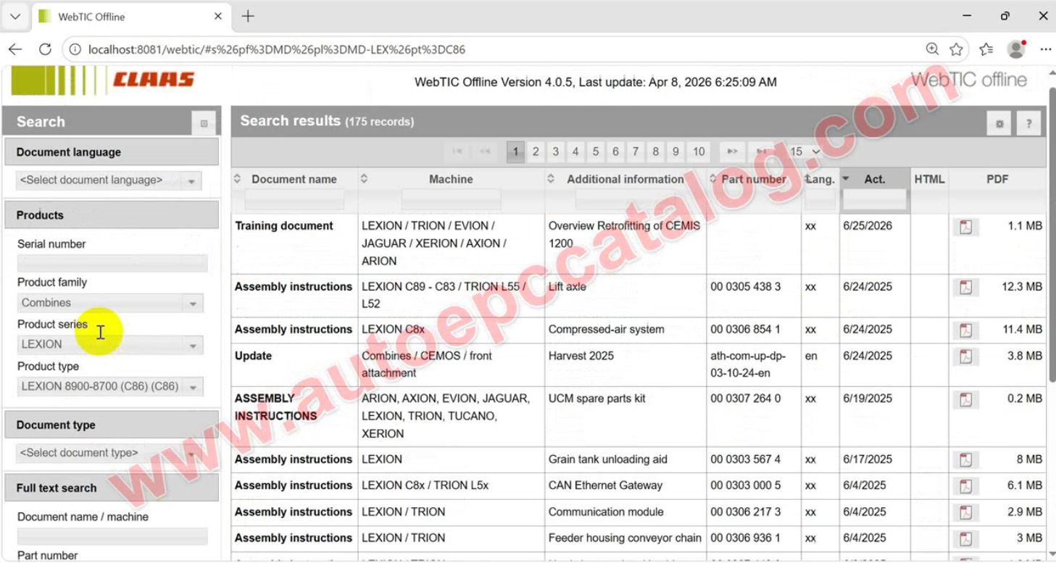Collapse the Search panel with header icon

(204, 123)
